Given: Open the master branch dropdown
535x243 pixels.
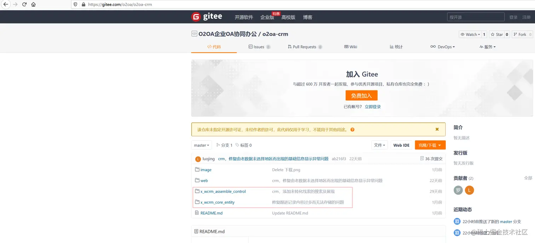Looking at the screenshot, I should (x=201, y=145).
